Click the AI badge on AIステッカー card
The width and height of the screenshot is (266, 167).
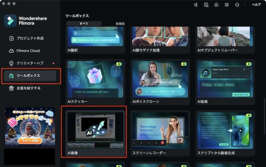(119, 64)
